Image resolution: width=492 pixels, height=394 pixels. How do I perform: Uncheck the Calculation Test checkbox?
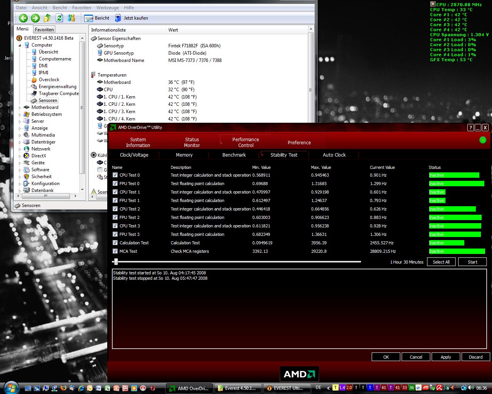tap(115, 243)
